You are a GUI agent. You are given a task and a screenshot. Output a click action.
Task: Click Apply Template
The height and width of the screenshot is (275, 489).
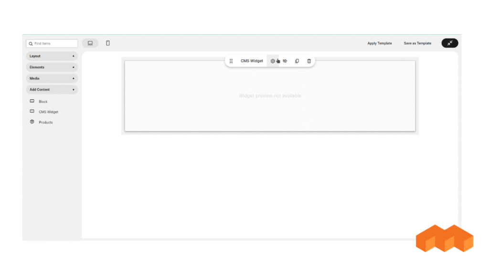coord(380,43)
